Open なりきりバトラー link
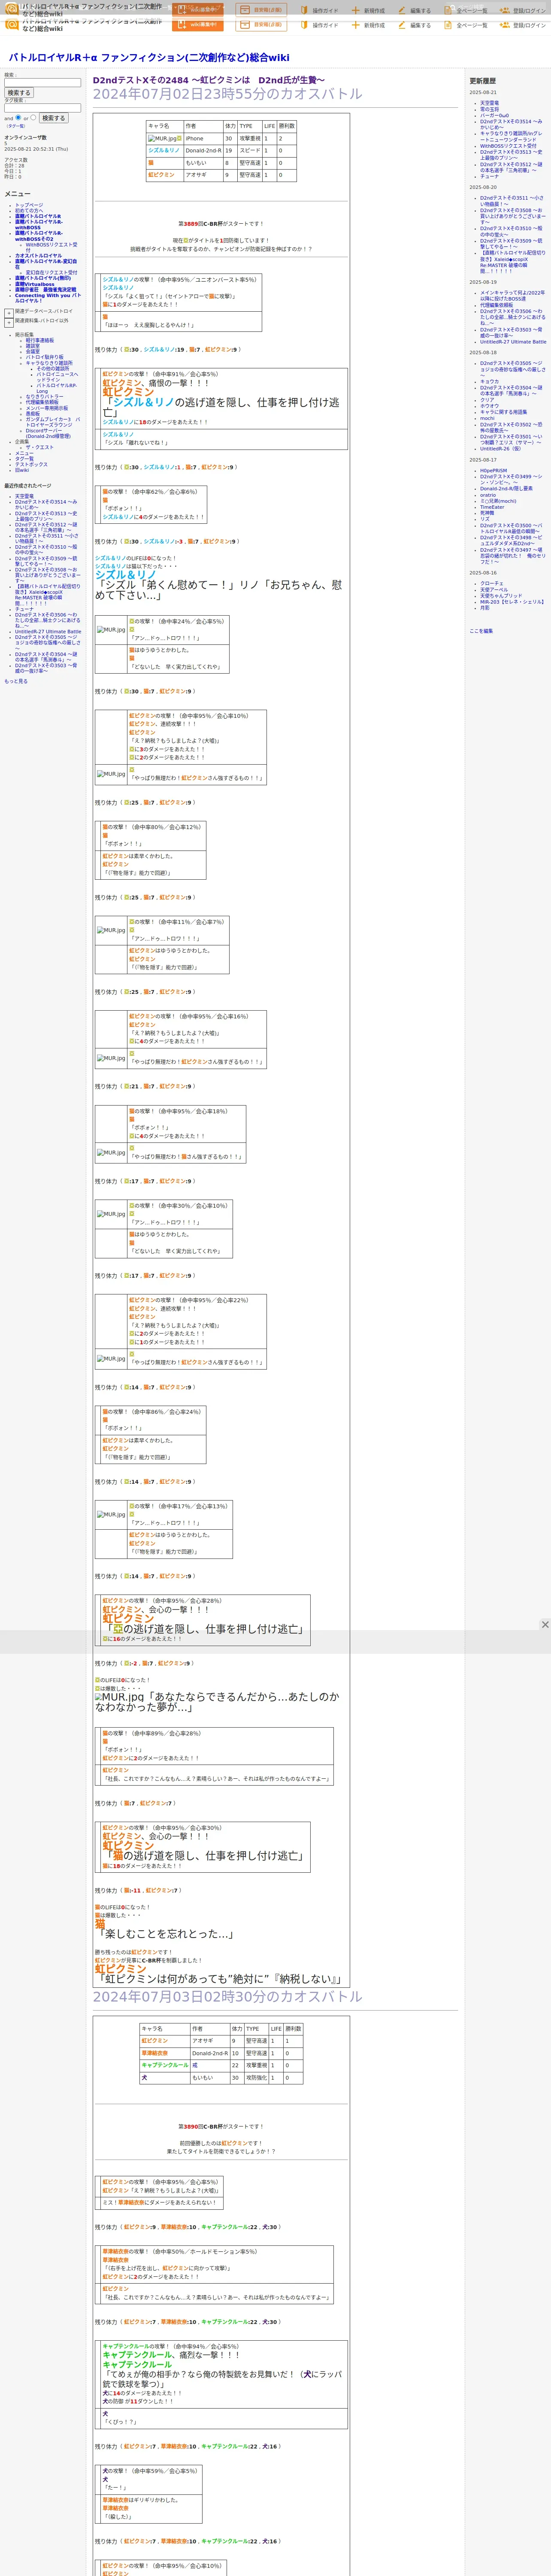This screenshot has height=2576, width=551. [44, 397]
